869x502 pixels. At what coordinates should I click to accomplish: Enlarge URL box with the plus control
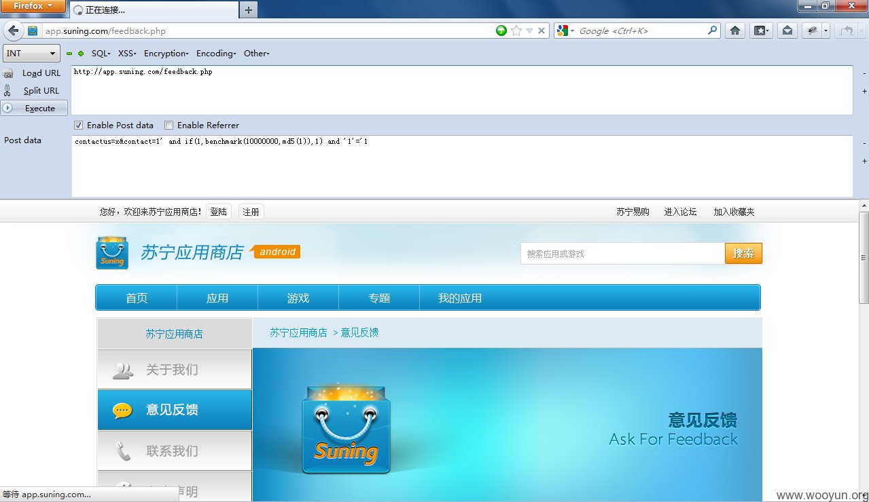(x=864, y=91)
